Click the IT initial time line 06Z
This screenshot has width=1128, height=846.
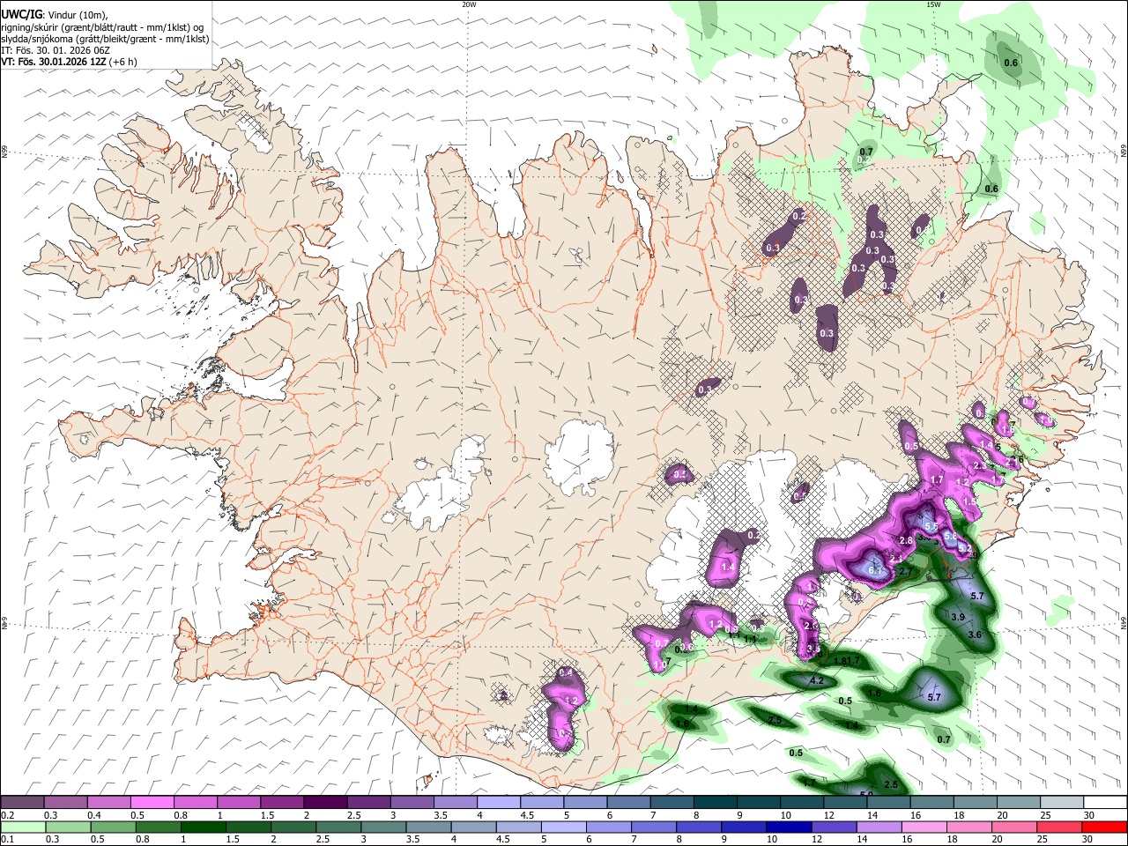(56, 50)
